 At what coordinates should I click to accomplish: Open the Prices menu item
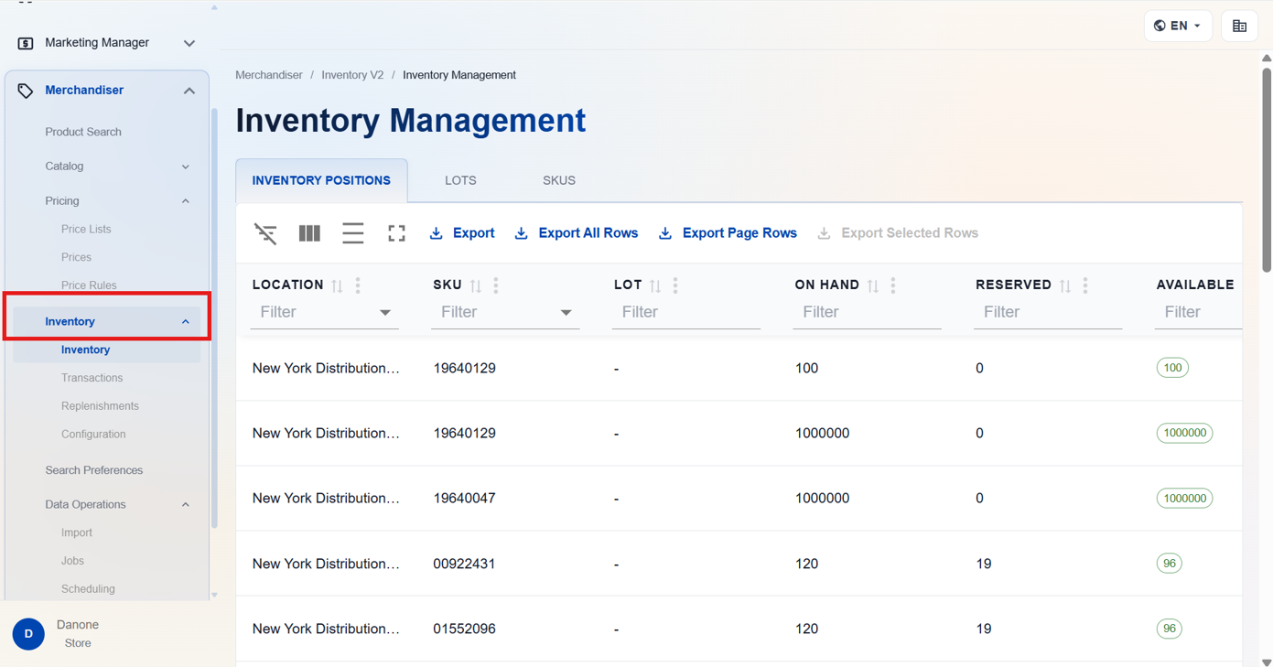(x=76, y=258)
